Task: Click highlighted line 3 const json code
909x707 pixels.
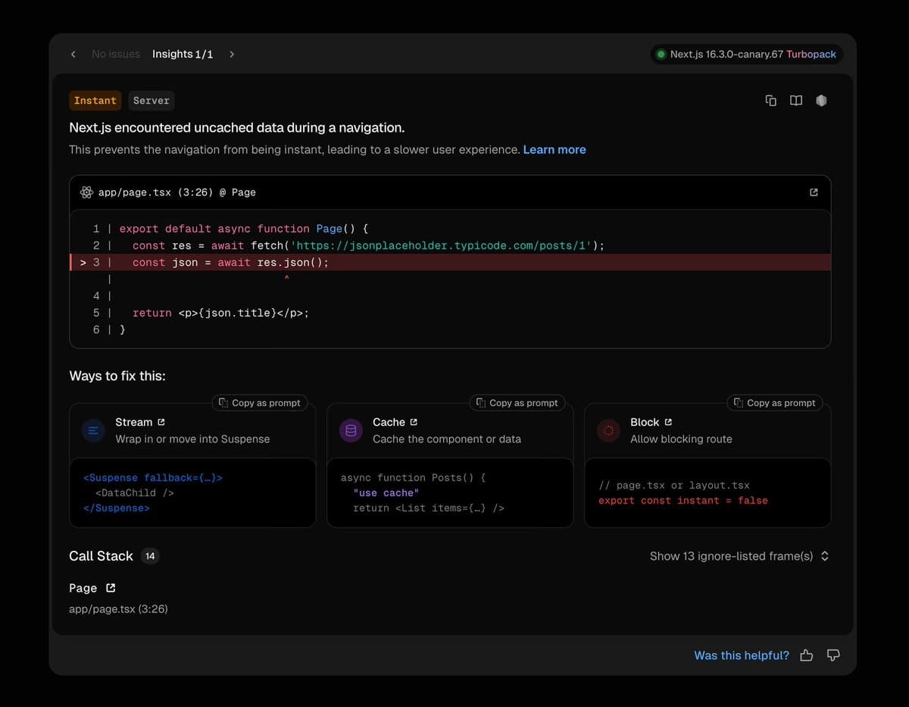Action: (450, 262)
